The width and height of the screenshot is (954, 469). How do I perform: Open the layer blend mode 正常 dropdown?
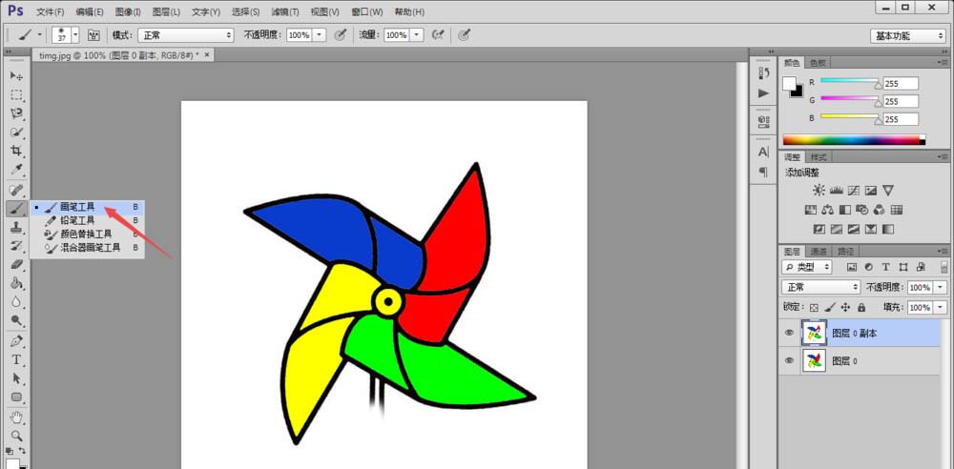(x=821, y=287)
